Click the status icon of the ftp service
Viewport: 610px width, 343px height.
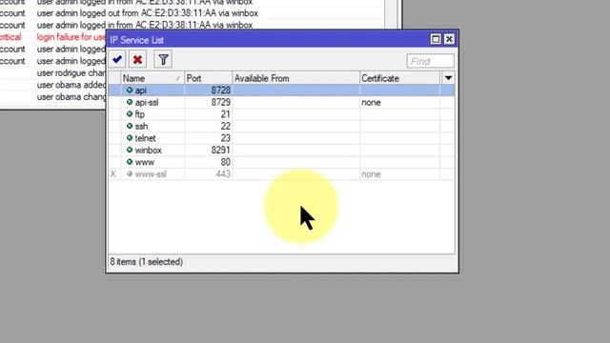(x=130, y=114)
